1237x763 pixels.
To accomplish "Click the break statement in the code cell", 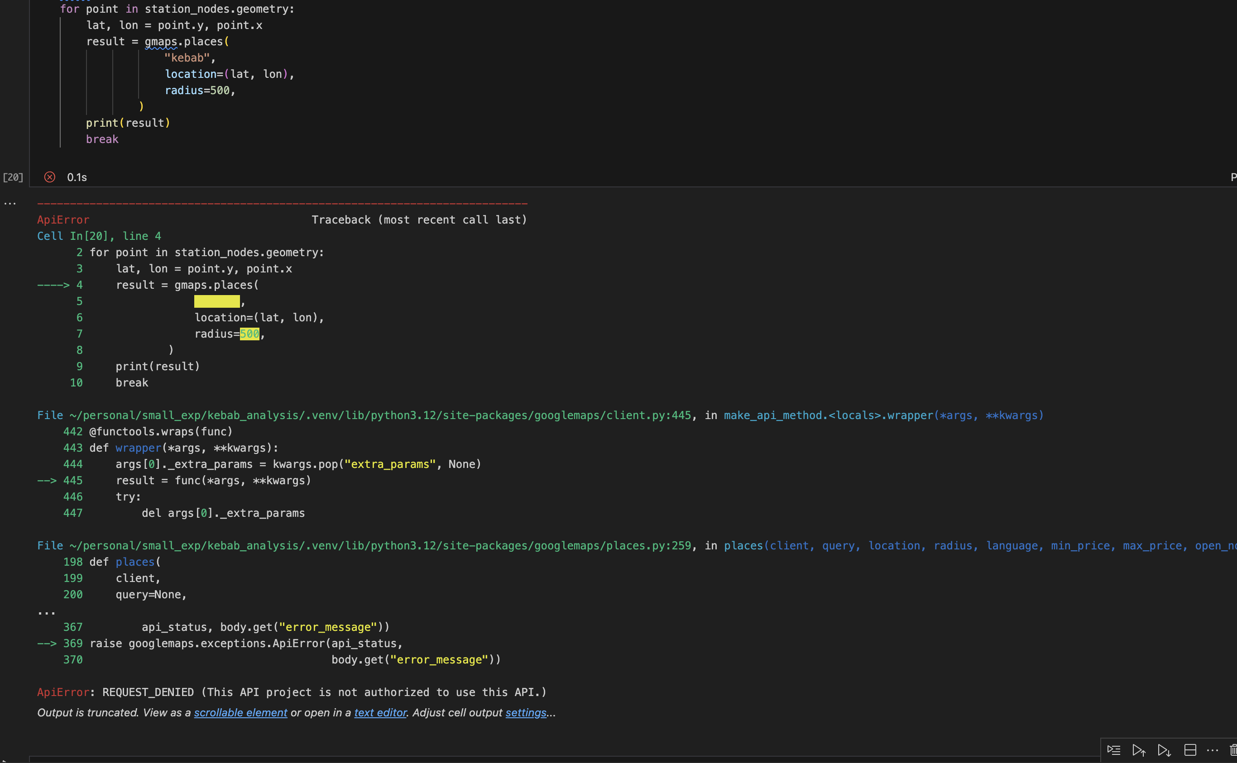I will click(102, 139).
